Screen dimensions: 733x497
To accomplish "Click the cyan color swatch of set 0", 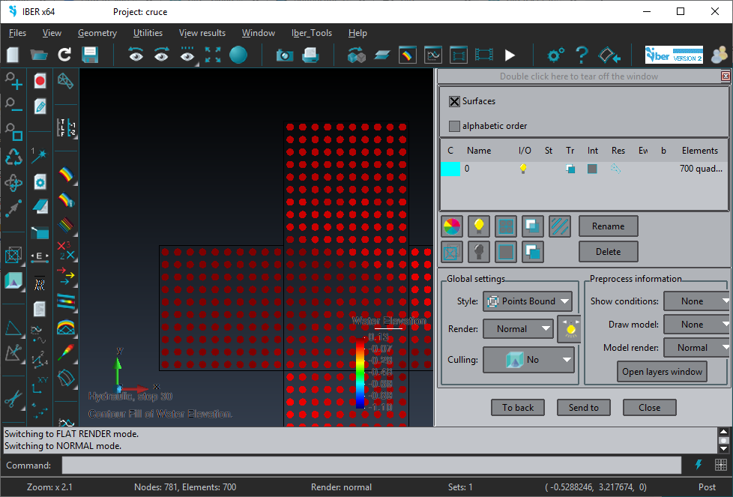I will pos(450,169).
